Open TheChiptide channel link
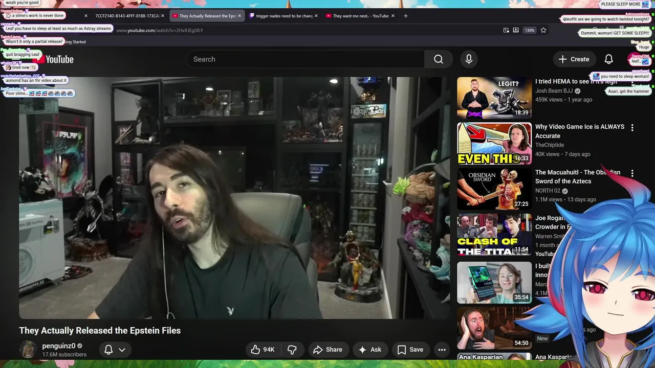Image resolution: width=655 pixels, height=368 pixels. click(x=550, y=145)
